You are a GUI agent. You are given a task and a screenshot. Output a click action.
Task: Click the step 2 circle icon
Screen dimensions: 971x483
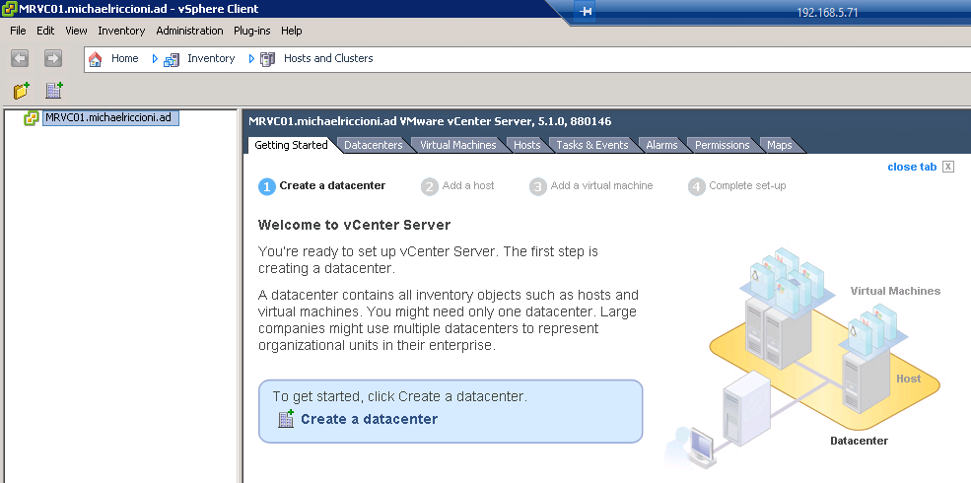[429, 186]
